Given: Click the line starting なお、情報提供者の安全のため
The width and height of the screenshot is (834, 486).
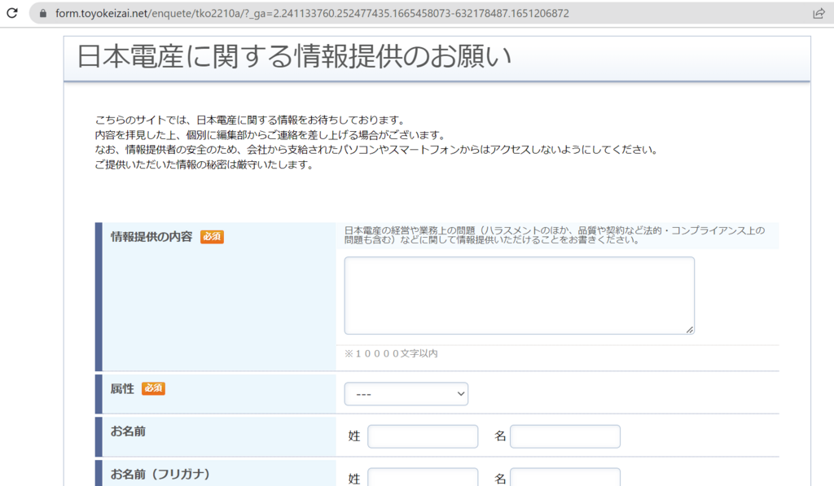Looking at the screenshot, I should point(378,150).
